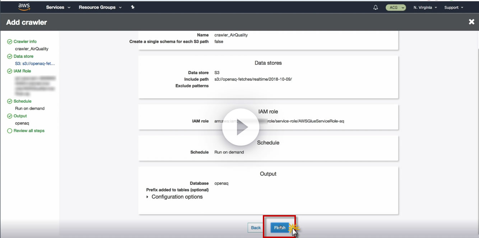This screenshot has height=238, width=479.
Task: Go to the Data store step
Action: click(x=23, y=56)
